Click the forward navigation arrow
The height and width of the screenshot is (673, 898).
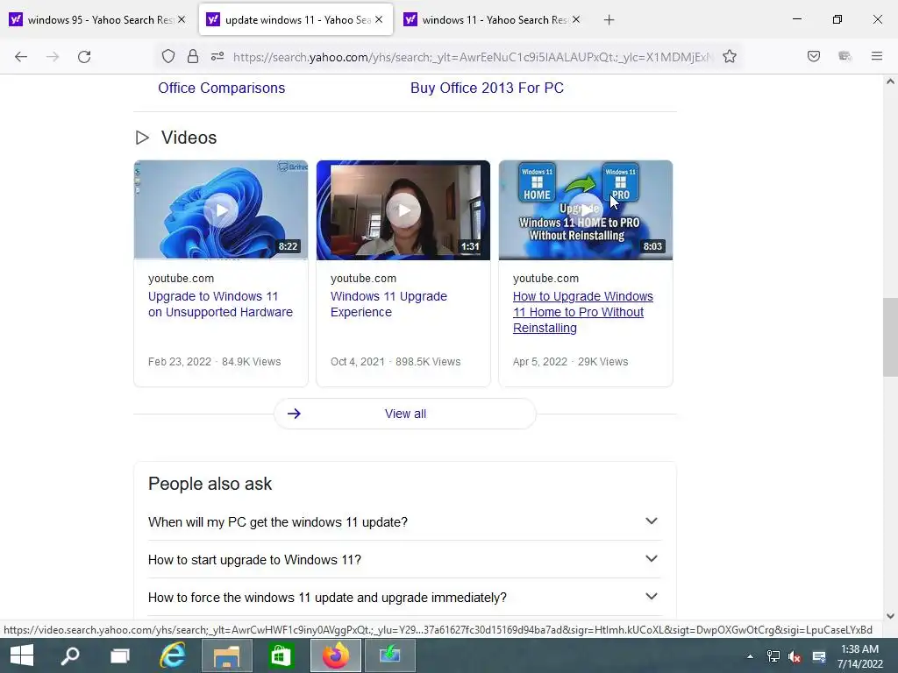(53, 57)
